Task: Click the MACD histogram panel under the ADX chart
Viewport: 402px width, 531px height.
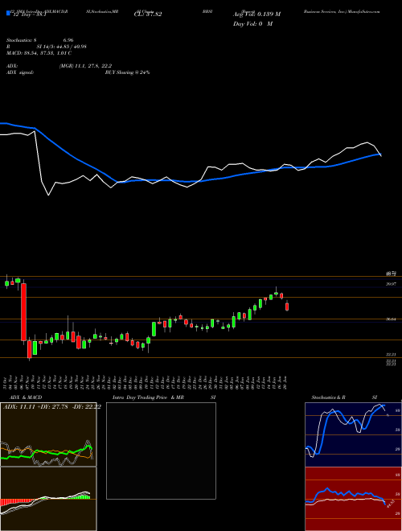Action: click(x=48, y=499)
